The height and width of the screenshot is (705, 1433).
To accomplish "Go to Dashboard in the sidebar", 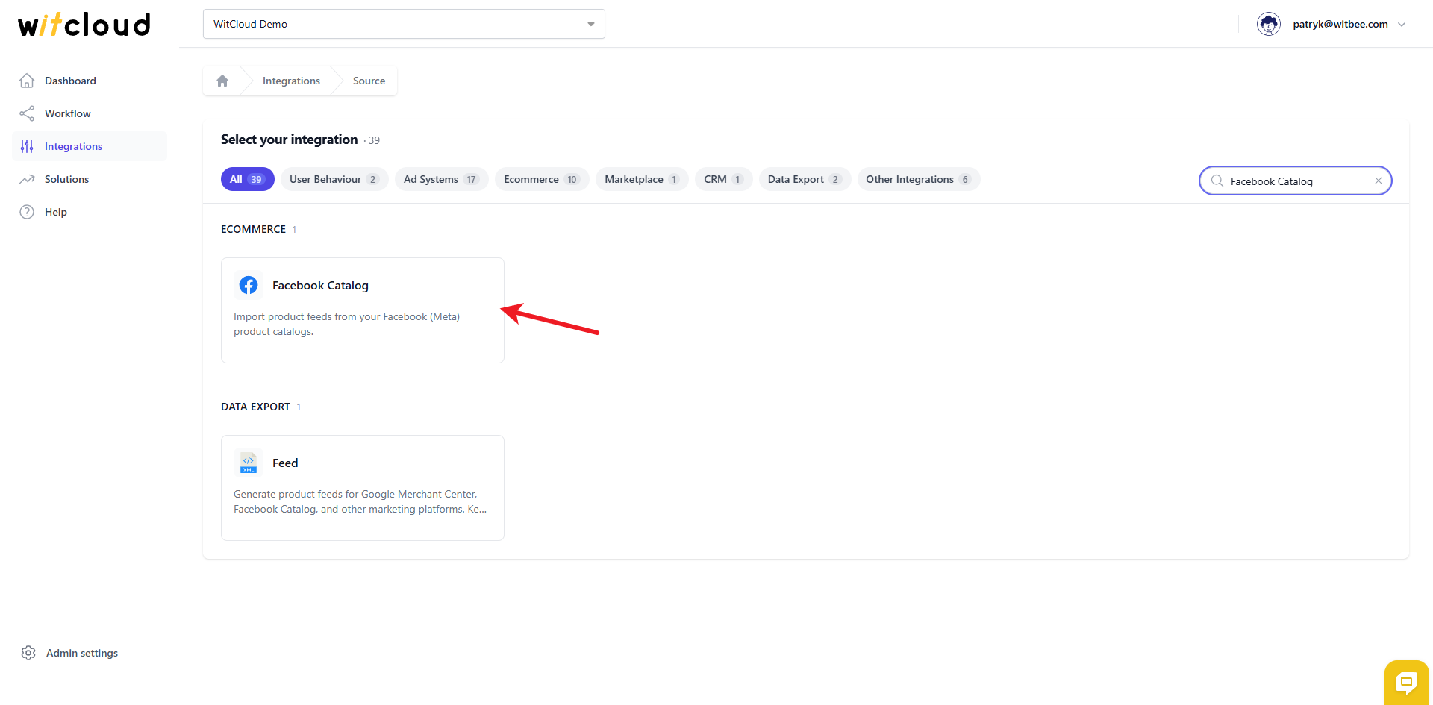I will [x=90, y=81].
